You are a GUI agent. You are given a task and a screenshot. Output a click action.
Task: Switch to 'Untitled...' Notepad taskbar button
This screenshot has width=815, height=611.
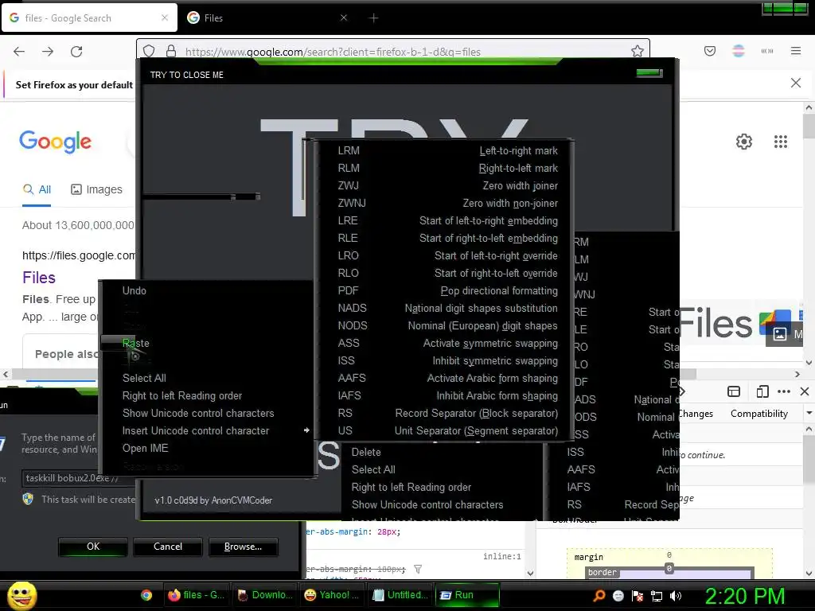tap(401, 595)
